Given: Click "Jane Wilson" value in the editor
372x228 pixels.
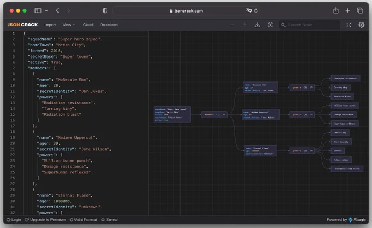Looking at the screenshot, I should [94, 149].
